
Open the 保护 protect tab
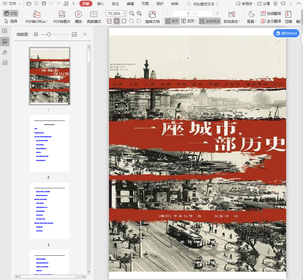[160, 4]
